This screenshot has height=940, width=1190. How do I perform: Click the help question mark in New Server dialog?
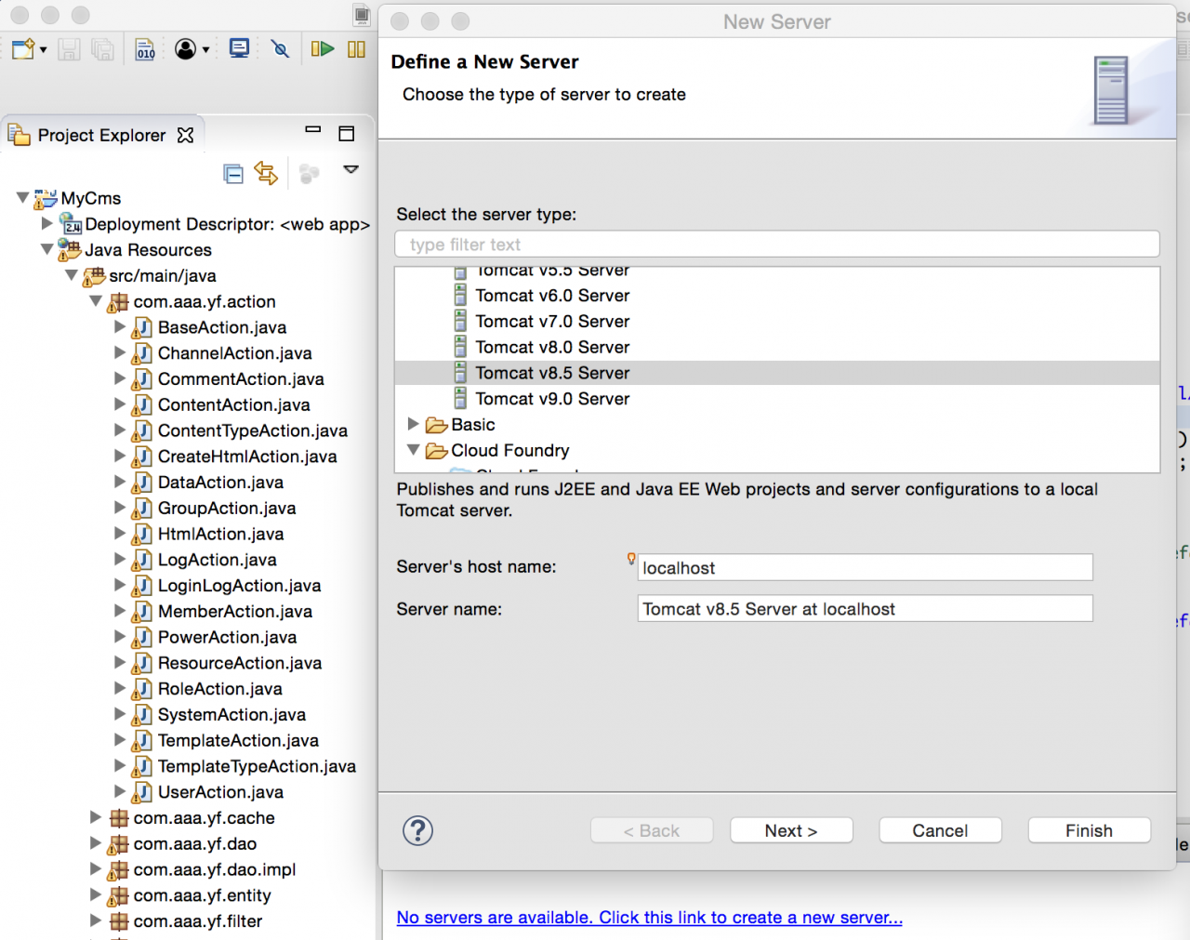click(x=417, y=830)
